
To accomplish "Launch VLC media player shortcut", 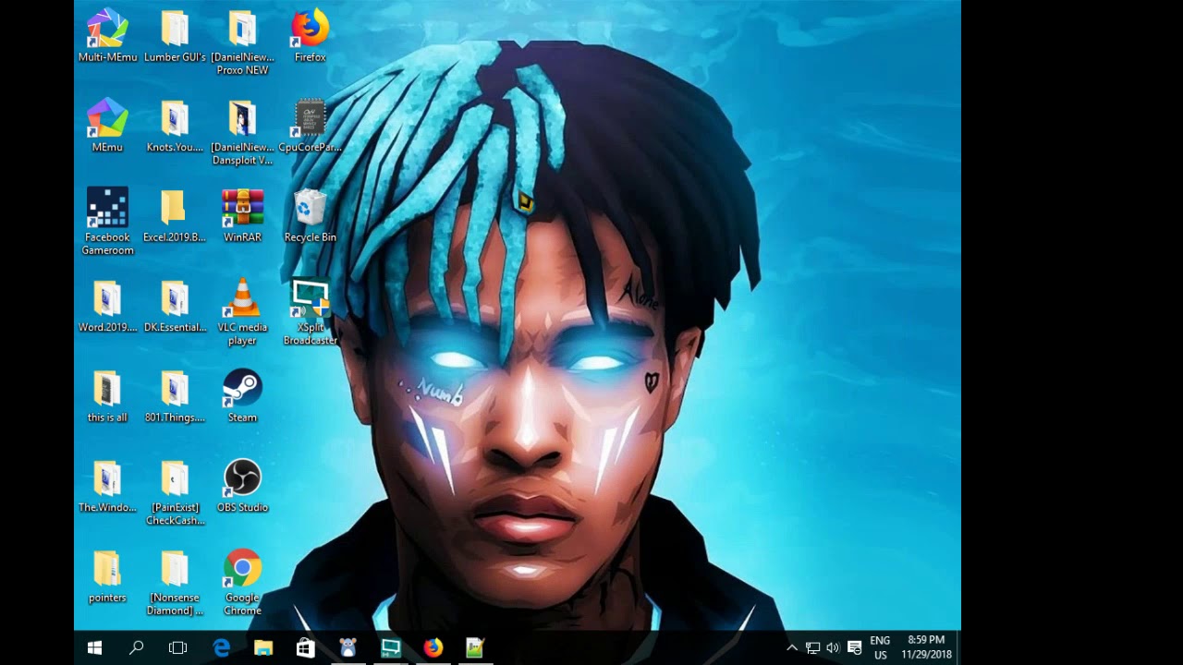I will click(242, 312).
